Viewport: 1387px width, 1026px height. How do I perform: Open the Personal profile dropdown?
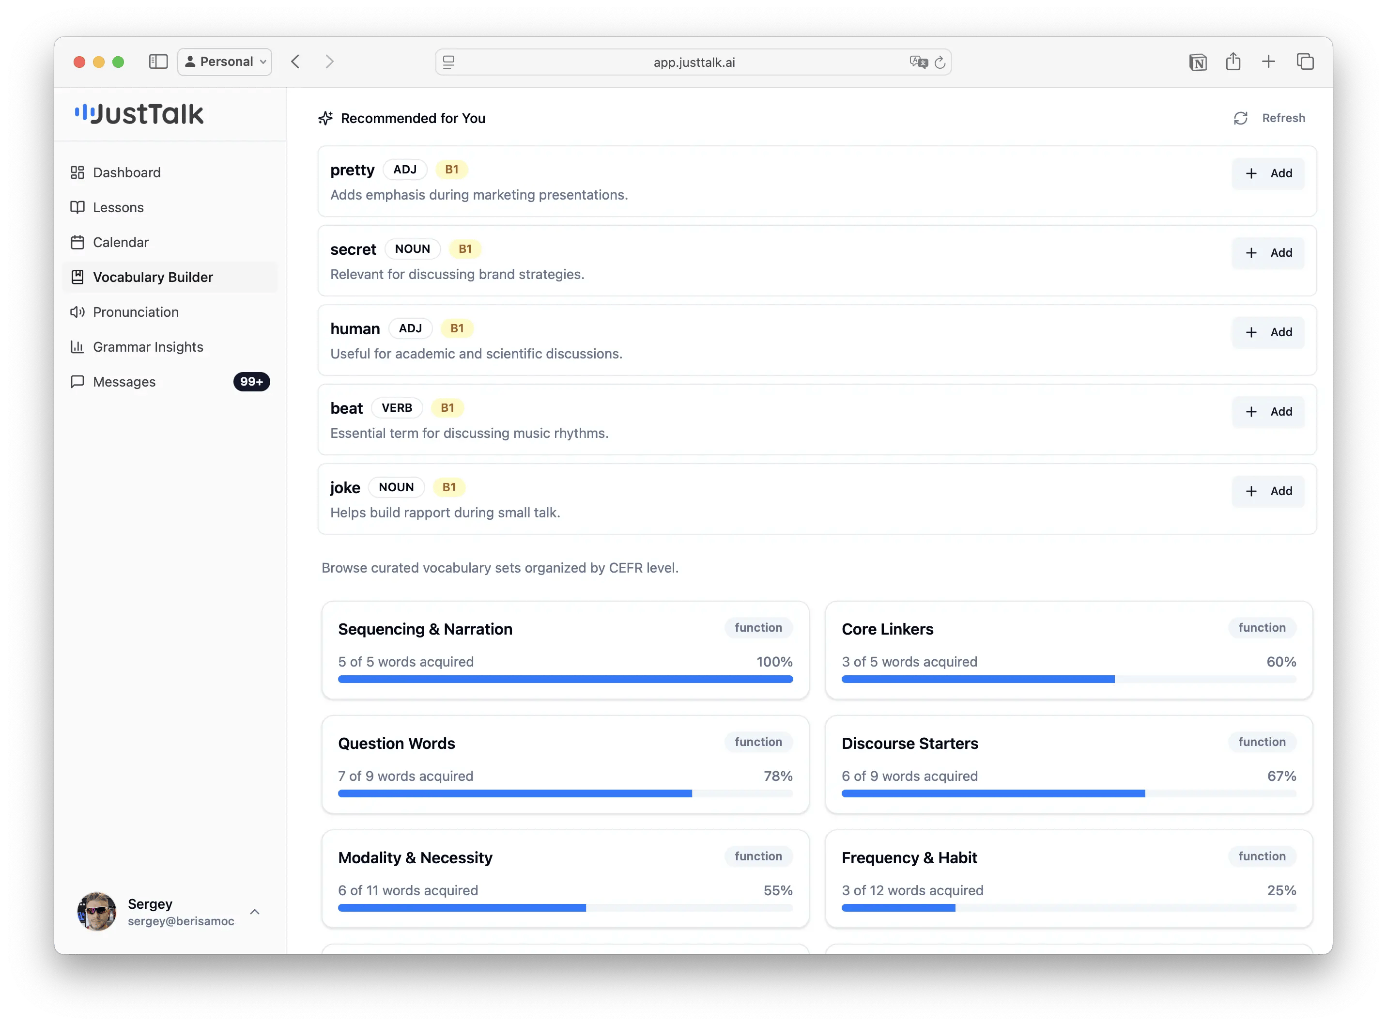225,62
